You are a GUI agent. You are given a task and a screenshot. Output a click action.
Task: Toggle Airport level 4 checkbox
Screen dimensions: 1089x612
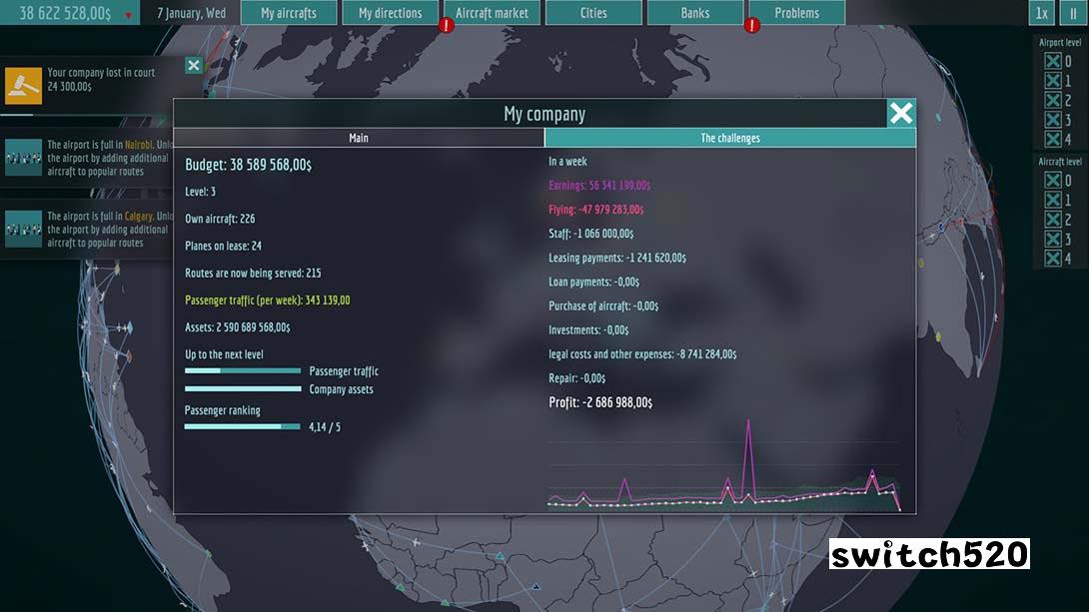(1053, 139)
